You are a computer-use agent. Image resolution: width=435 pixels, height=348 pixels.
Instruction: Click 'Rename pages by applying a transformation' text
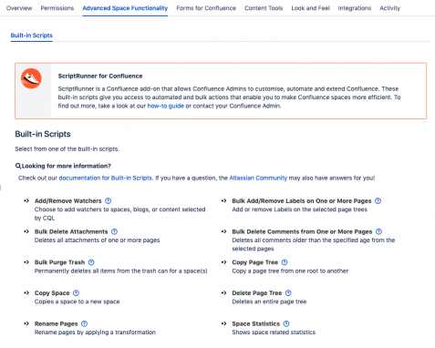click(x=95, y=333)
